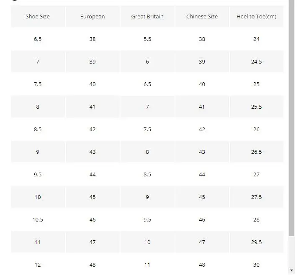Click the scrollbar track below the thumb
The height and width of the screenshot is (280, 301).
[292, 252]
